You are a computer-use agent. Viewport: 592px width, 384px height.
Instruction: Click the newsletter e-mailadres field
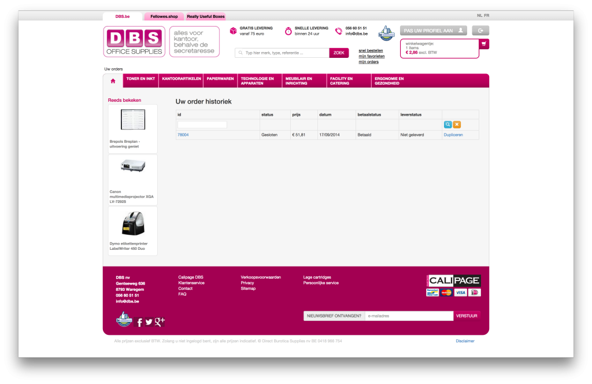click(408, 316)
